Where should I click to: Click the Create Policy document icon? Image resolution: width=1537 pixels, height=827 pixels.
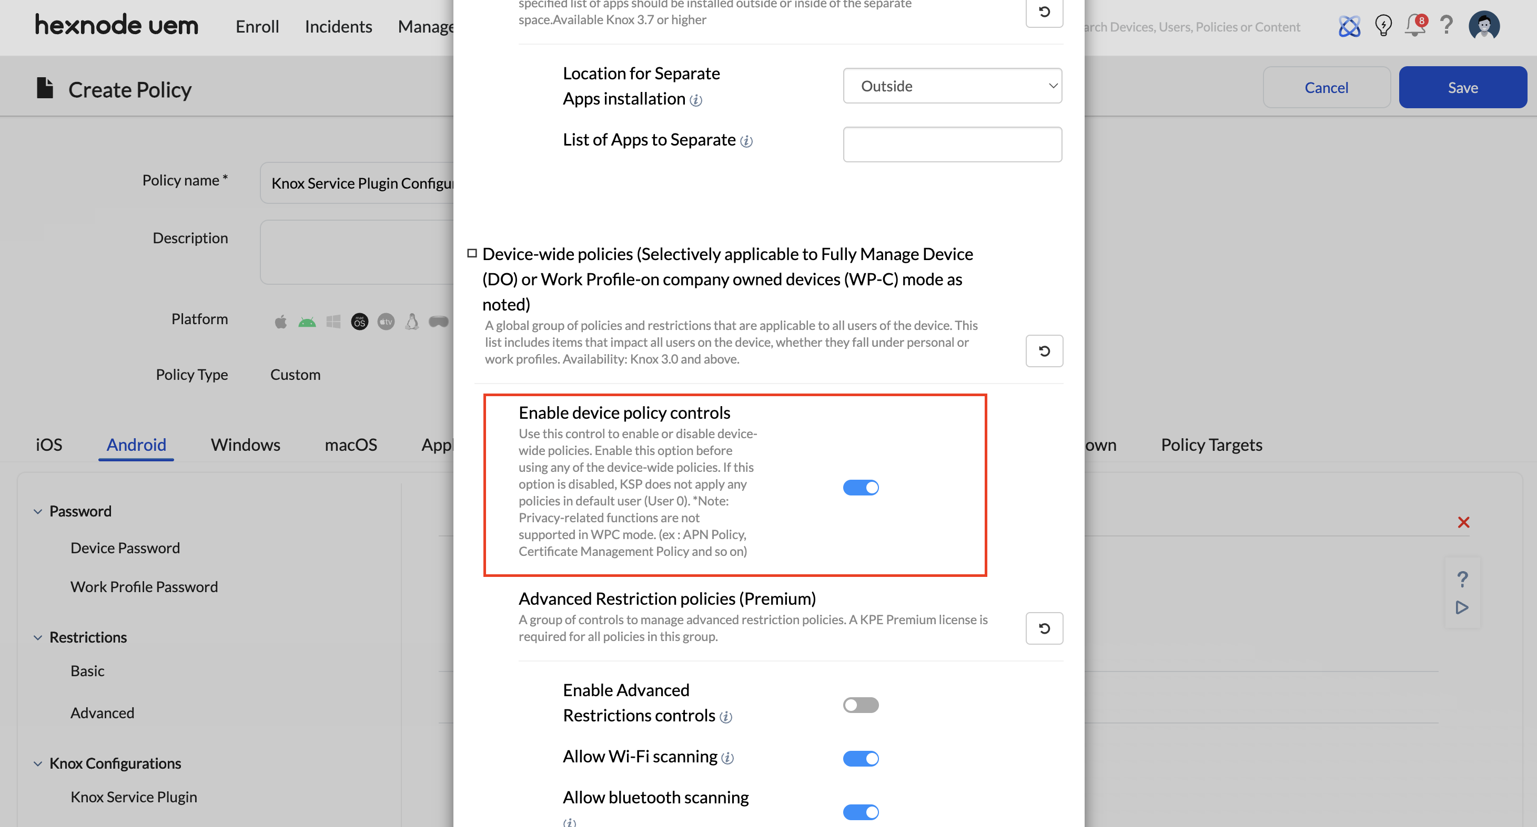45,88
